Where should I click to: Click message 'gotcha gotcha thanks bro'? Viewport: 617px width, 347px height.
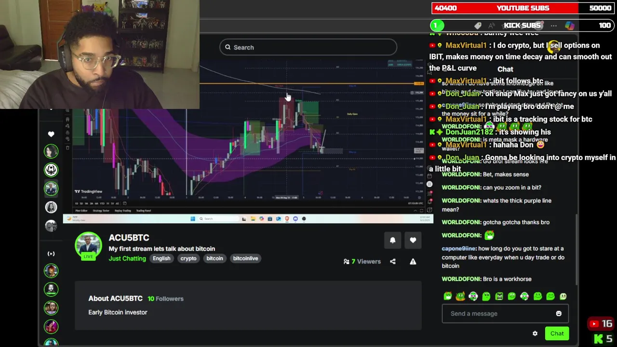[516, 222]
